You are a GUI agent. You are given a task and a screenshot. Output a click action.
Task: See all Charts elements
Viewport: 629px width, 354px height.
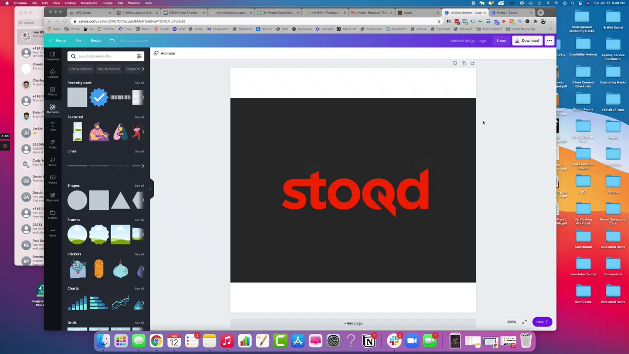tap(140, 289)
